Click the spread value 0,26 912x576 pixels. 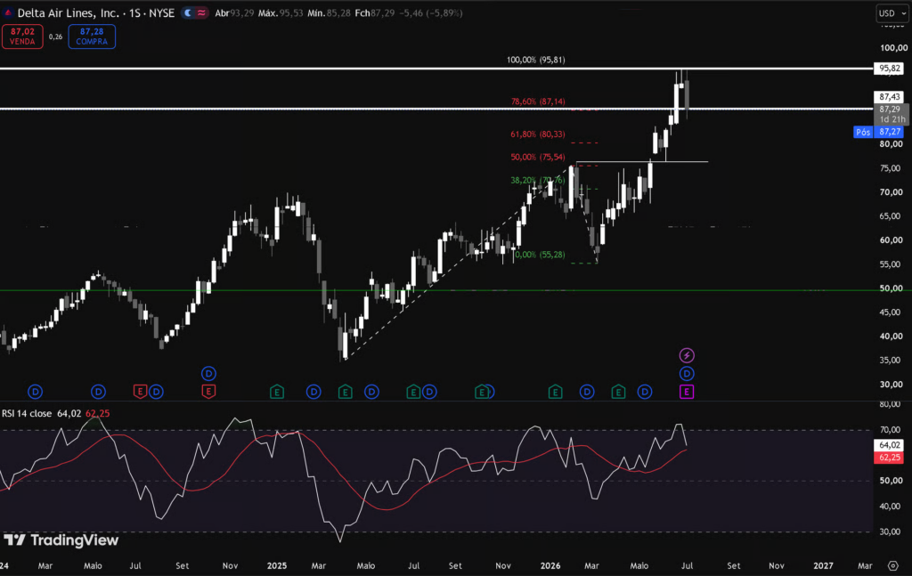55,37
